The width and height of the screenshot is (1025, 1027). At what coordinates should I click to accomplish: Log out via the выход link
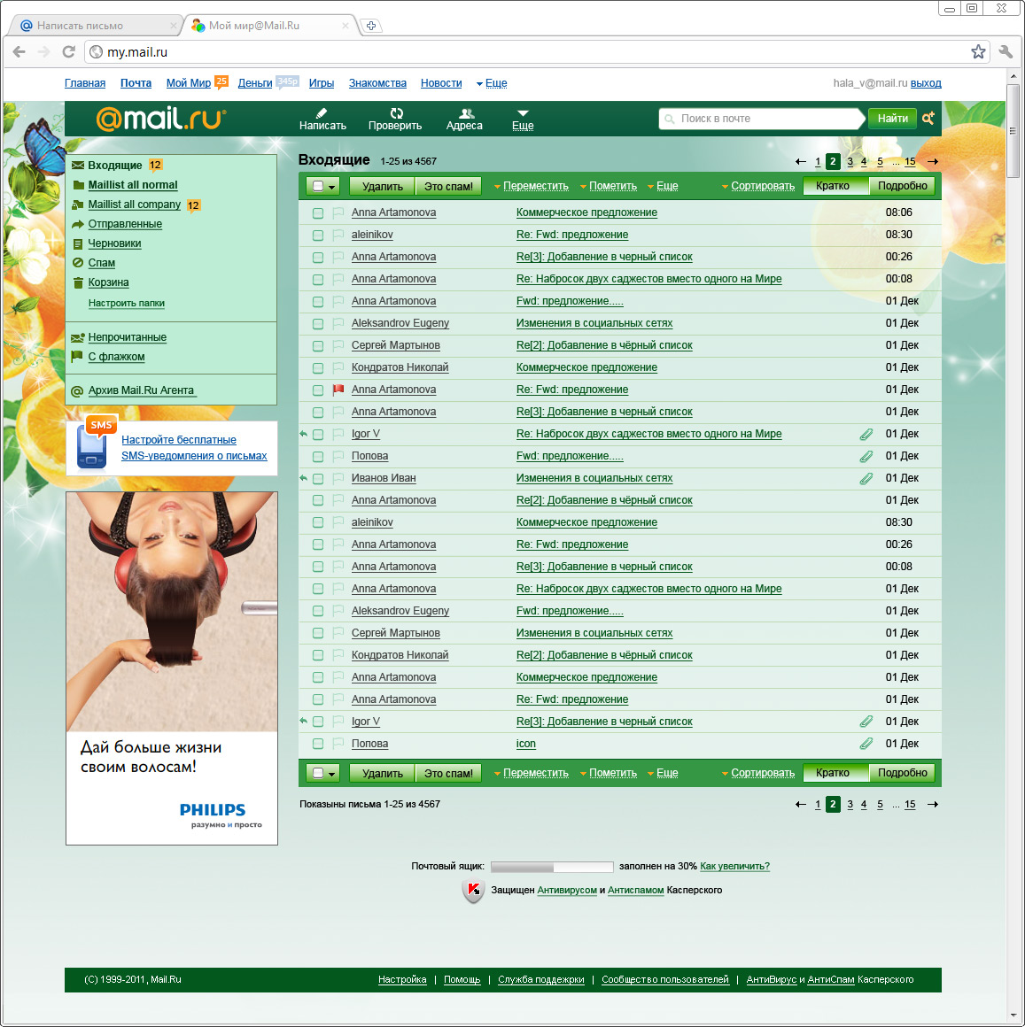coord(926,83)
